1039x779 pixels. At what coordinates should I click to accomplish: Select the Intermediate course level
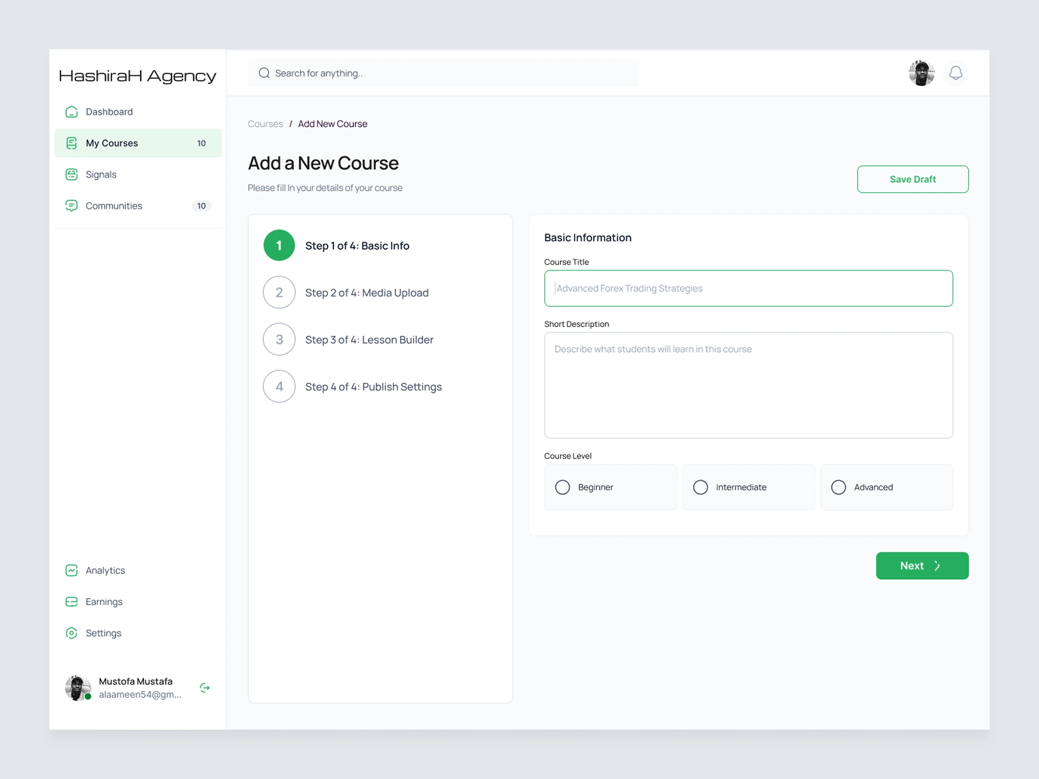(x=700, y=487)
